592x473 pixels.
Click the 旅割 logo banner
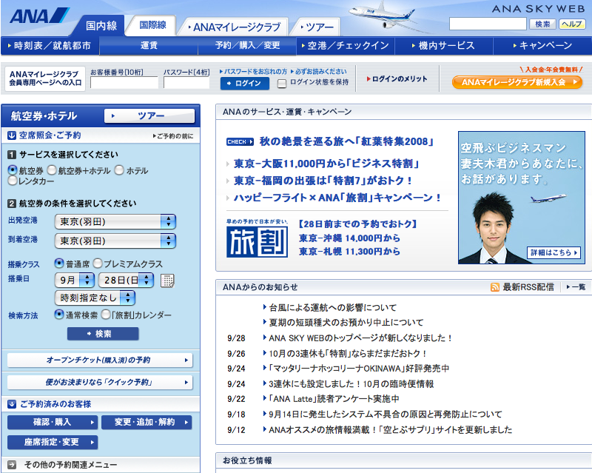pos(257,237)
